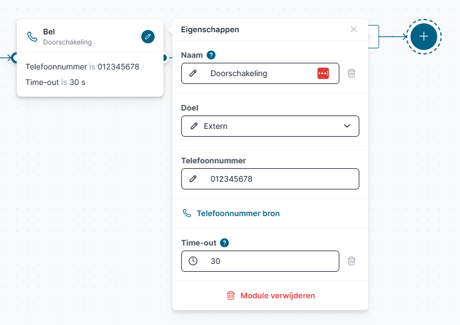This screenshot has height=325, width=460.
Task: Click the Naam input field
Action: [259, 73]
